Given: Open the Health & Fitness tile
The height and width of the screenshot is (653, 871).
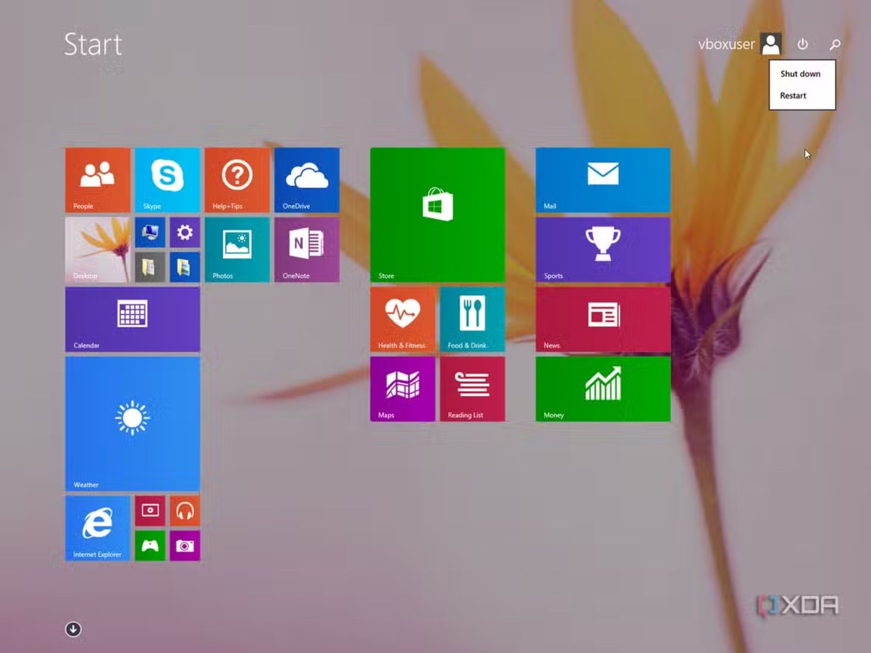Looking at the screenshot, I should [x=403, y=319].
